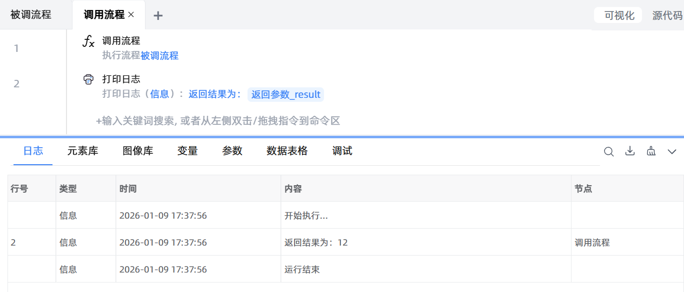Image resolution: width=684 pixels, height=292 pixels.
Task: Click the command search input placeholder
Action: click(218, 121)
